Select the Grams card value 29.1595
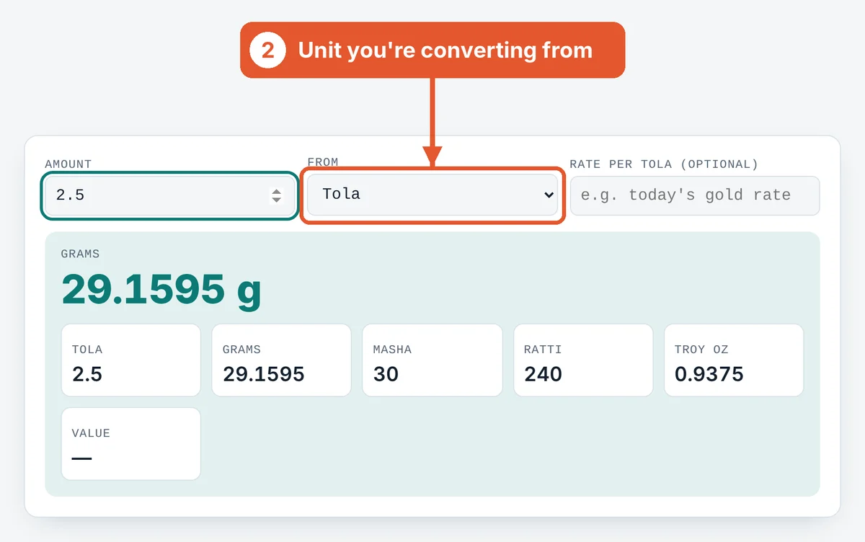 [x=263, y=374]
